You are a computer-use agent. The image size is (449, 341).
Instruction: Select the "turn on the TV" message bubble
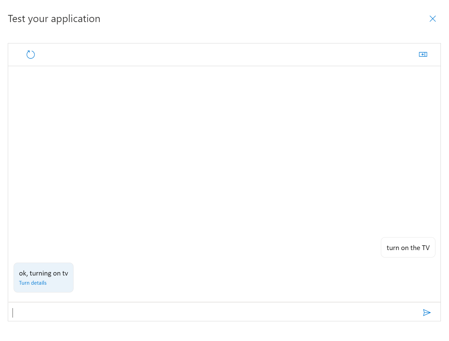(x=408, y=248)
